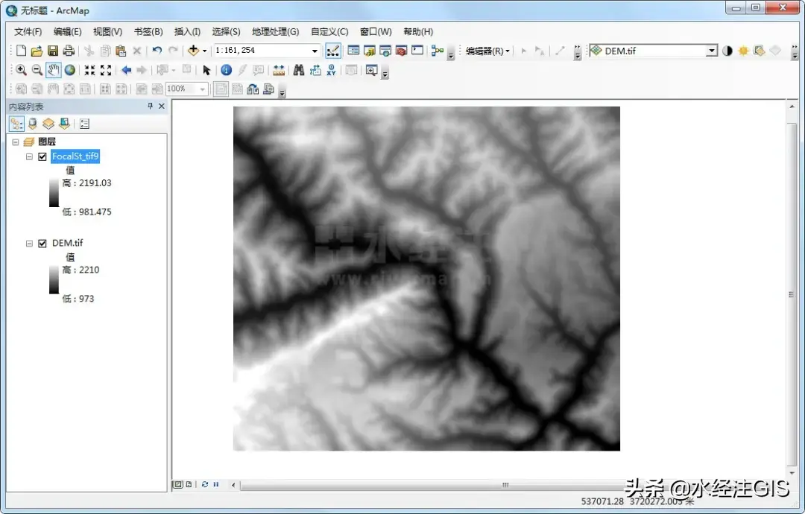Click the 编辑器(R) button
This screenshot has height=514, width=805.
(x=487, y=51)
